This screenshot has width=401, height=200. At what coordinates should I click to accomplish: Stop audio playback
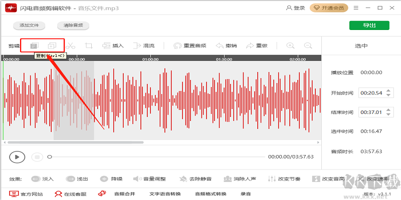click(x=37, y=157)
